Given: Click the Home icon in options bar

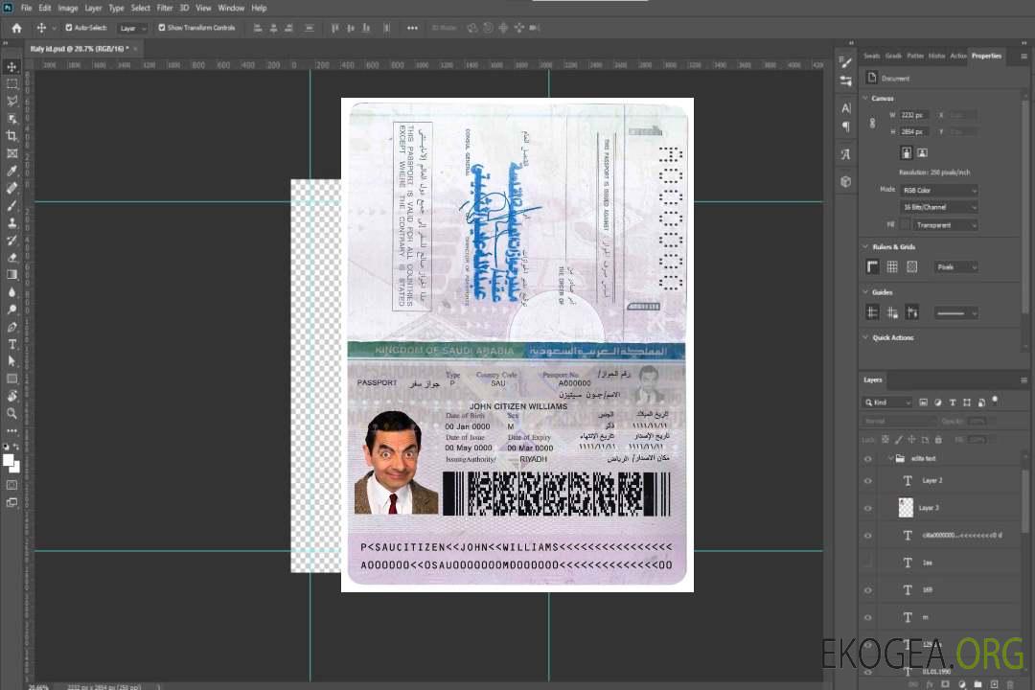Looking at the screenshot, I should pos(16,28).
